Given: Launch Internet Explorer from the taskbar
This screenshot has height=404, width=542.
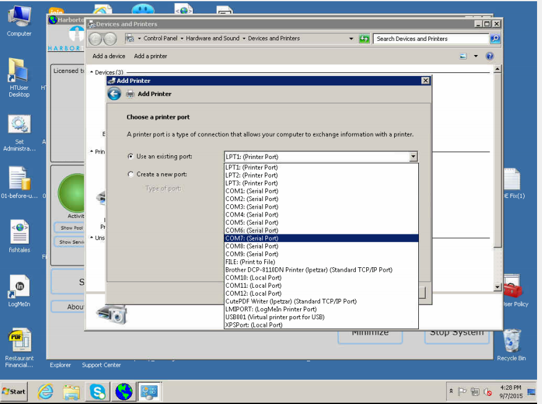Looking at the screenshot, I should 45,392.
